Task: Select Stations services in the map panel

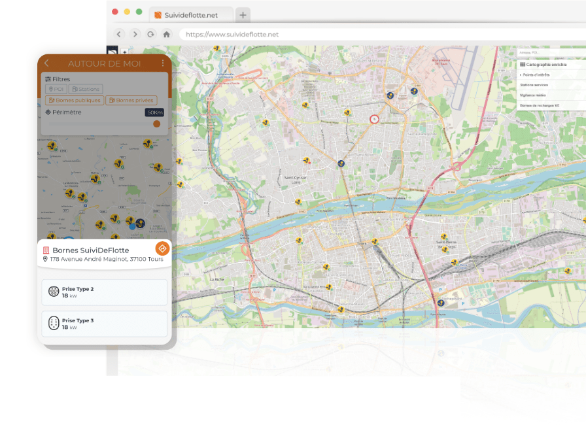Action: [x=551, y=85]
